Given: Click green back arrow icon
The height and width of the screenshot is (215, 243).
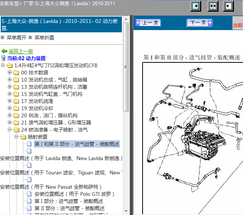Looking at the screenshot, I should (x=4, y=51).
